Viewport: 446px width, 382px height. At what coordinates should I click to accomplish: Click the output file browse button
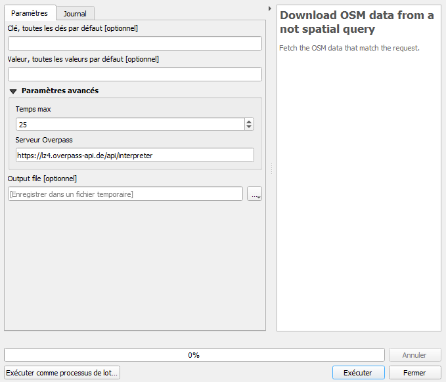coord(254,194)
